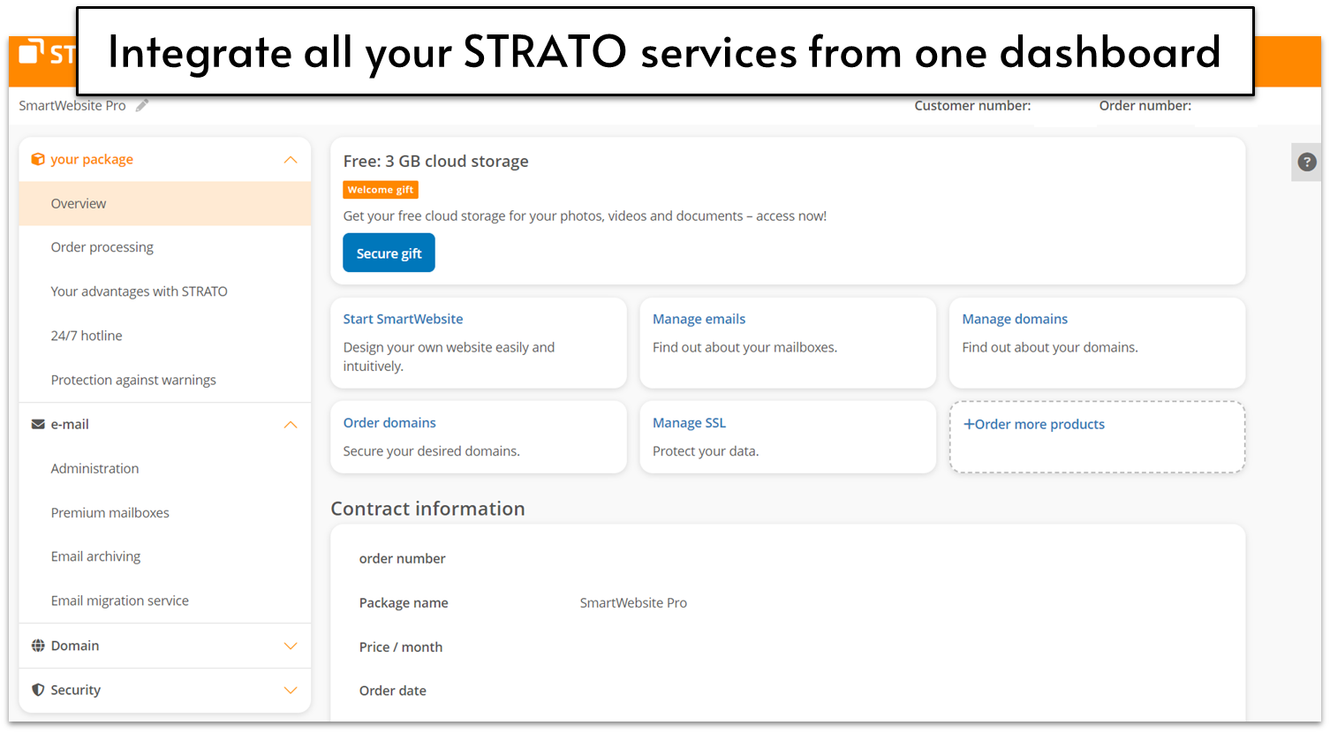Click the envelope icon next to e-mail
Image resolution: width=1330 pixels, height=733 pixels.
(38, 424)
